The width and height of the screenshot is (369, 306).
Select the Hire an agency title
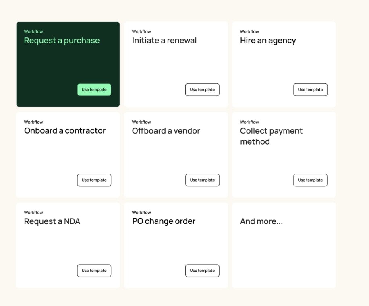coord(268,41)
